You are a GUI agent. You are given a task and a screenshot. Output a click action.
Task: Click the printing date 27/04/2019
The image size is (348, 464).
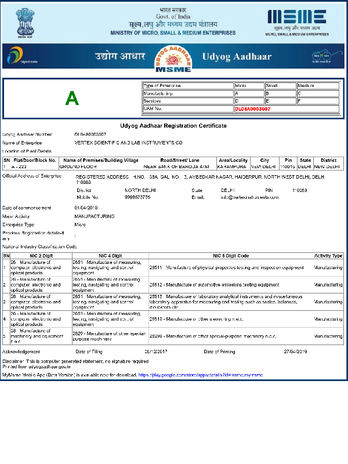pos(295,351)
